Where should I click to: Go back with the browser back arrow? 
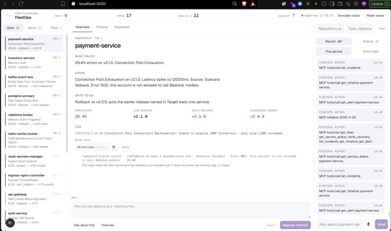pos(5,4)
